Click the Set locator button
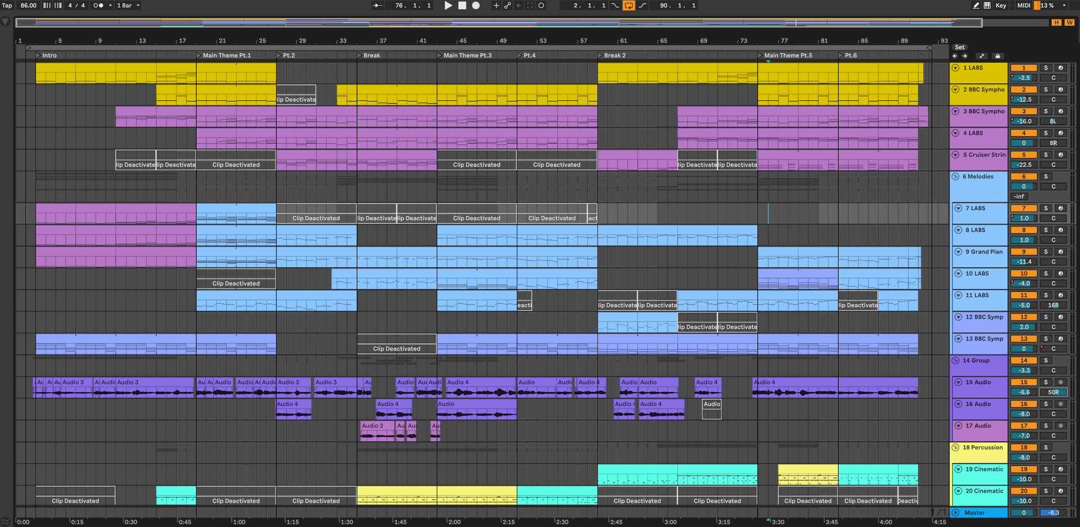This screenshot has width=1080, height=527. 960,48
